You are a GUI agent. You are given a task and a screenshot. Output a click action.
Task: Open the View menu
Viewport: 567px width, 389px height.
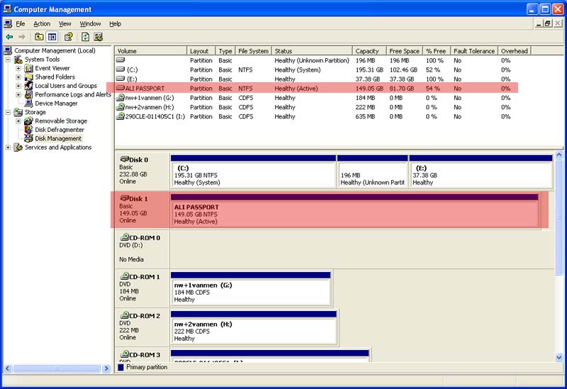[65, 24]
